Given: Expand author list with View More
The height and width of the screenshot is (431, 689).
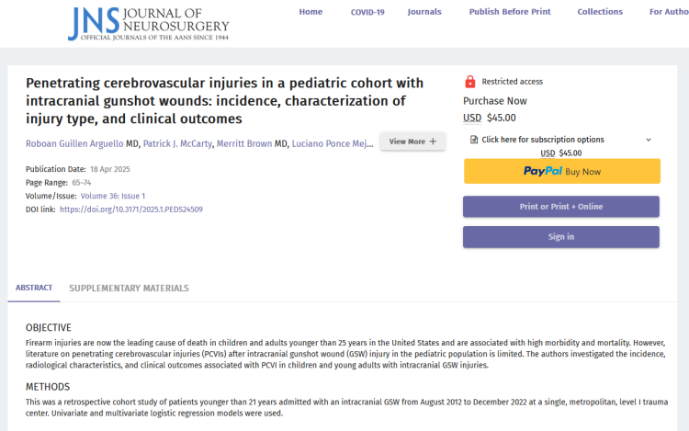Looking at the screenshot, I should pyautogui.click(x=412, y=142).
